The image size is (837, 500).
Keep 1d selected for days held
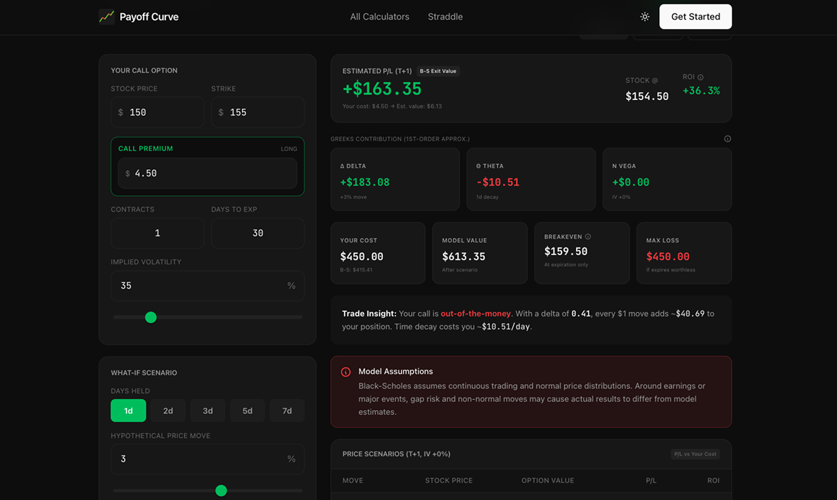[128, 410]
